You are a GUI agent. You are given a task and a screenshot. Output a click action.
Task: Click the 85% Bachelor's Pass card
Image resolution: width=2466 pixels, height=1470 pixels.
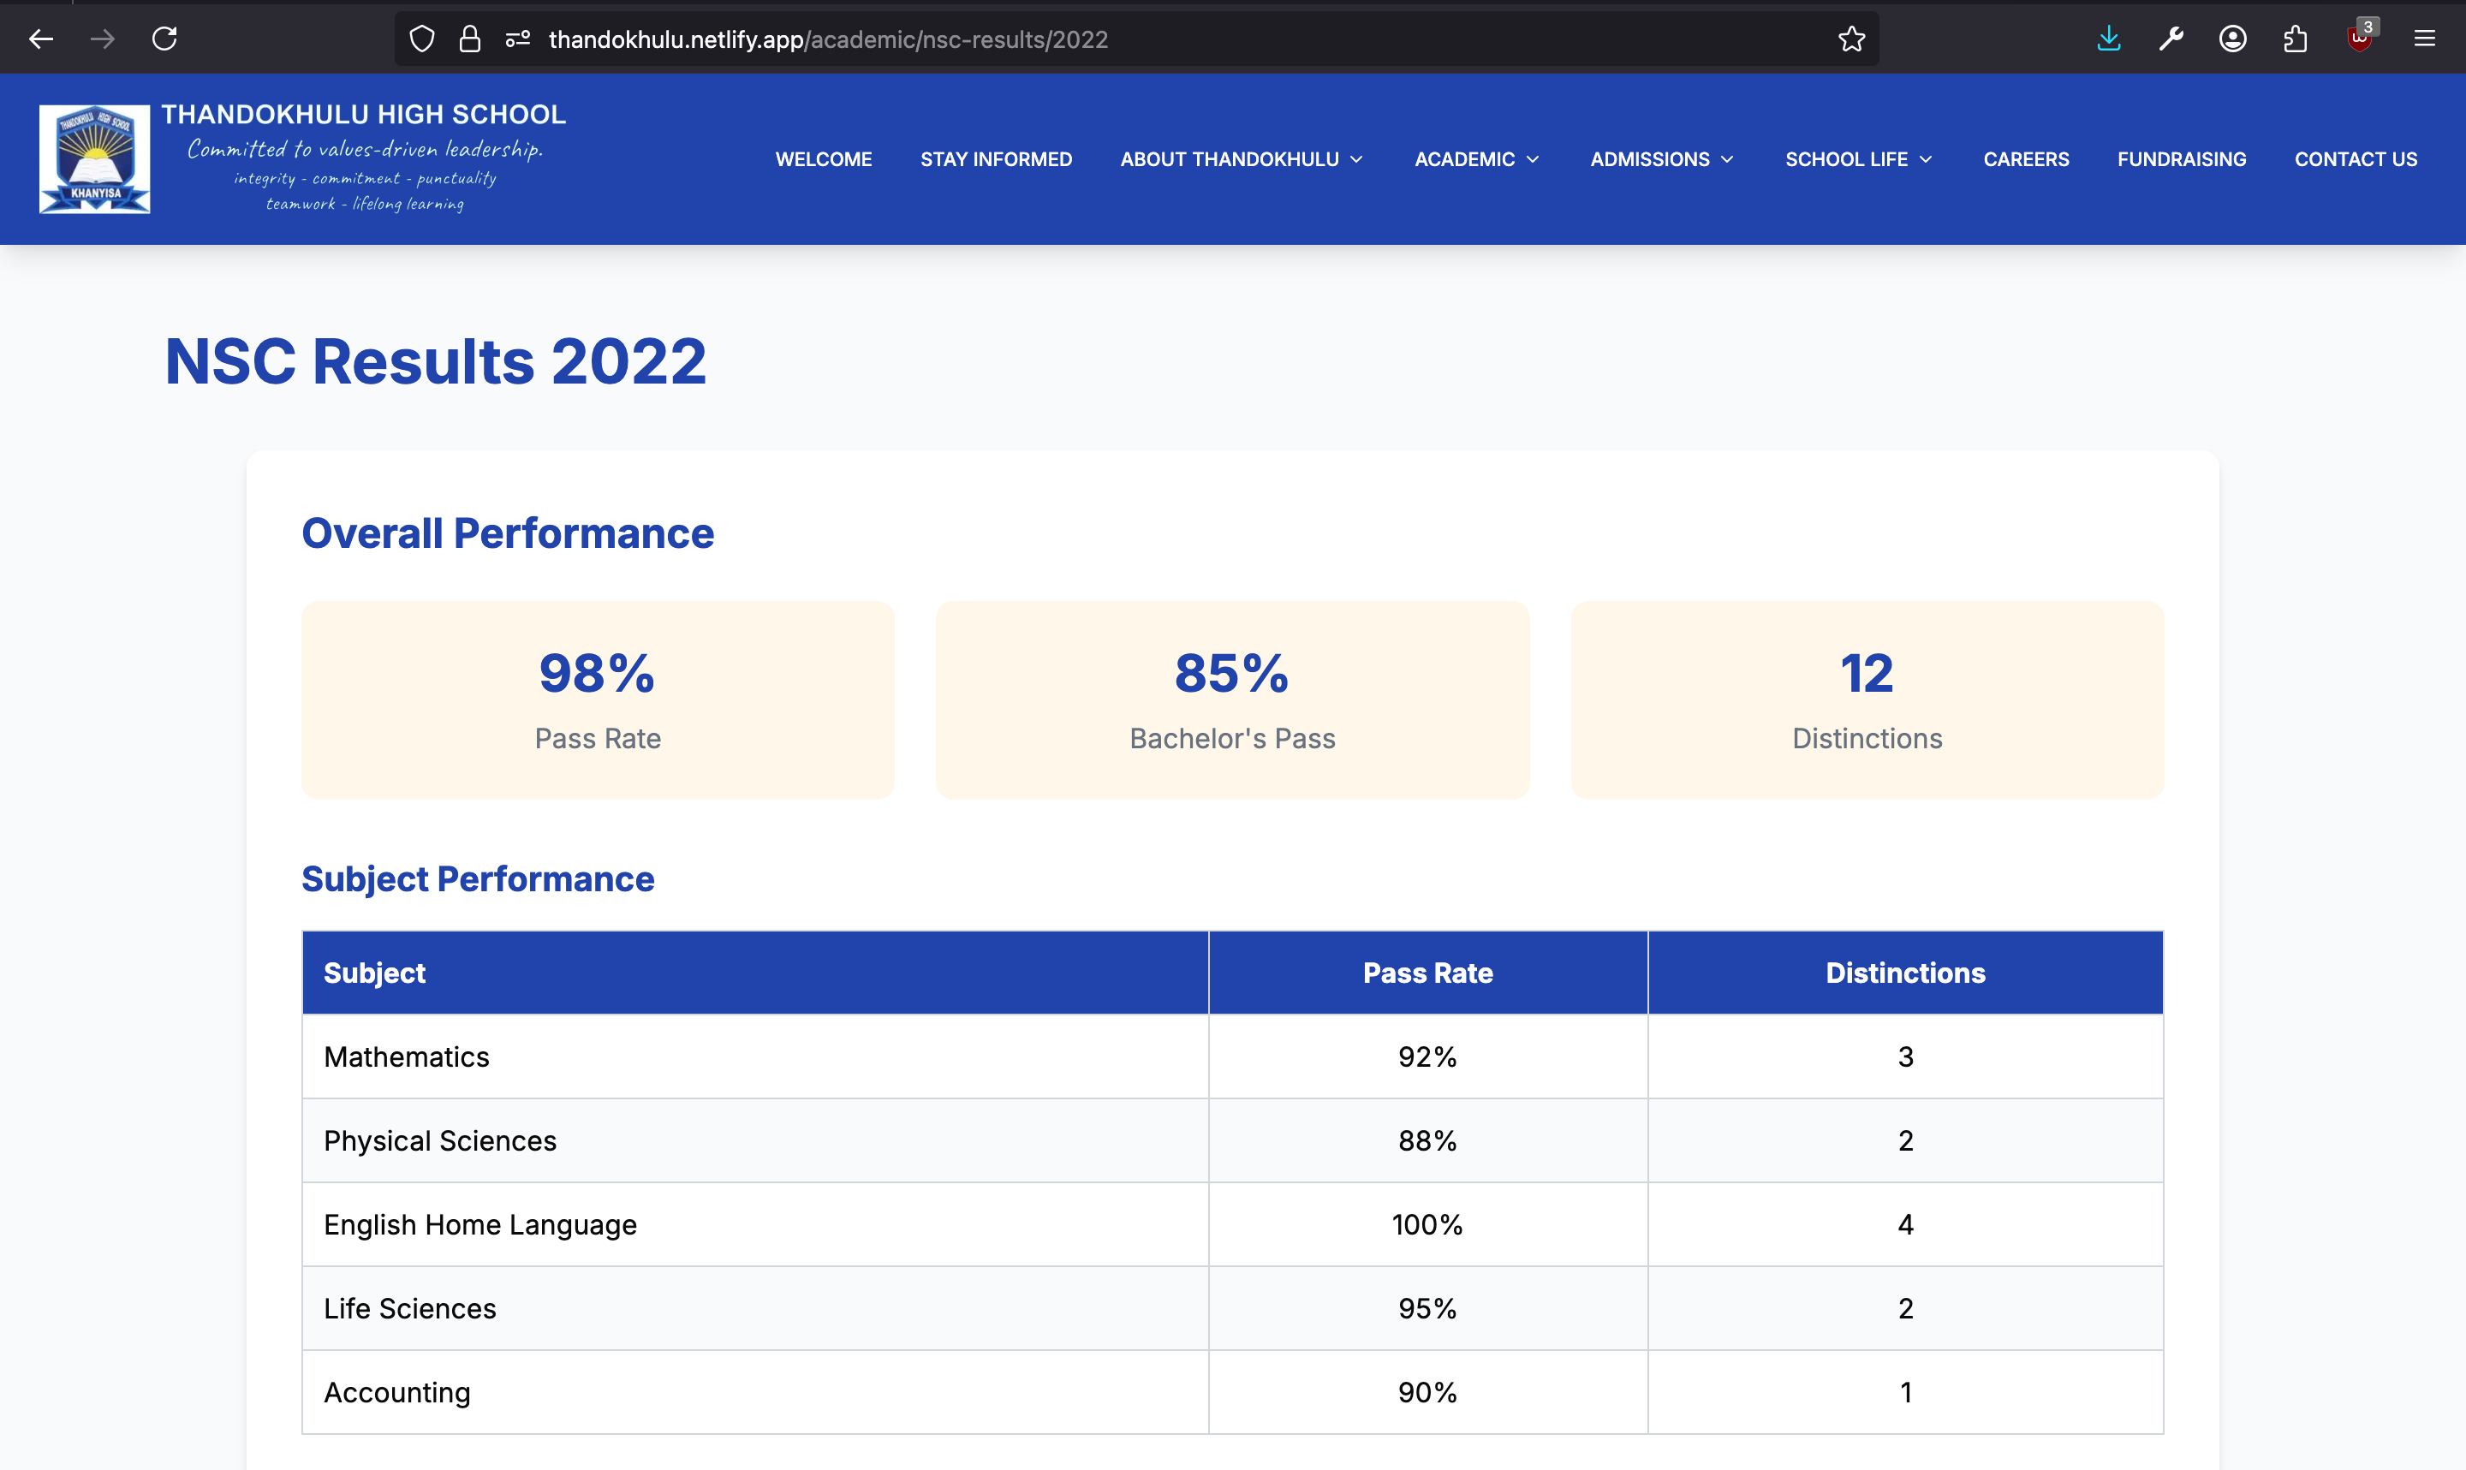pos(1232,699)
